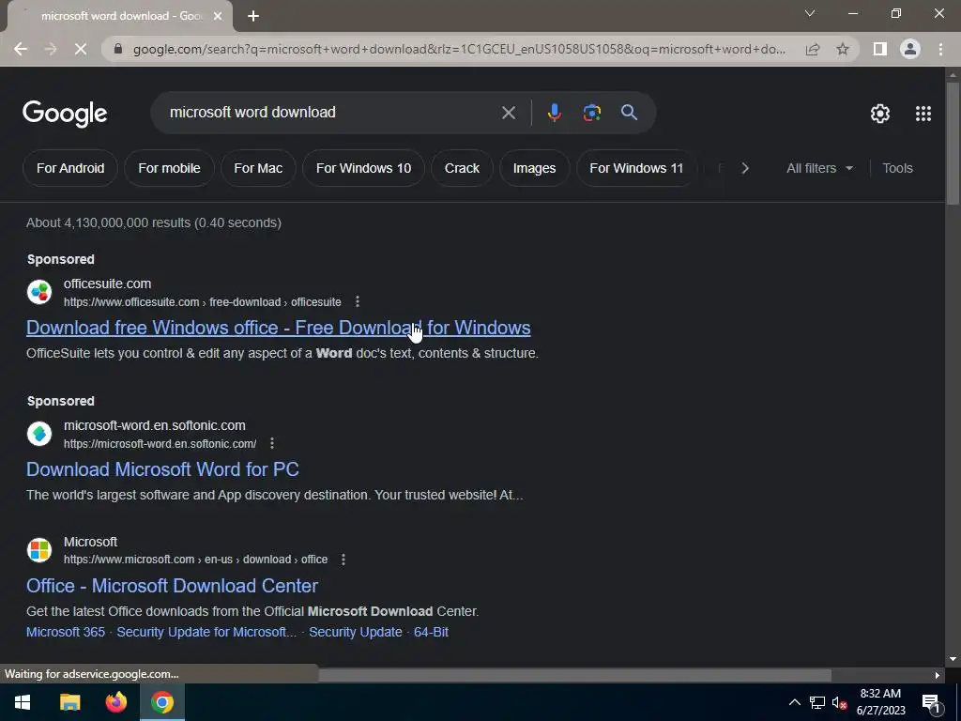Open the Security Update sublink
The width and height of the screenshot is (961, 721).
[x=356, y=632]
